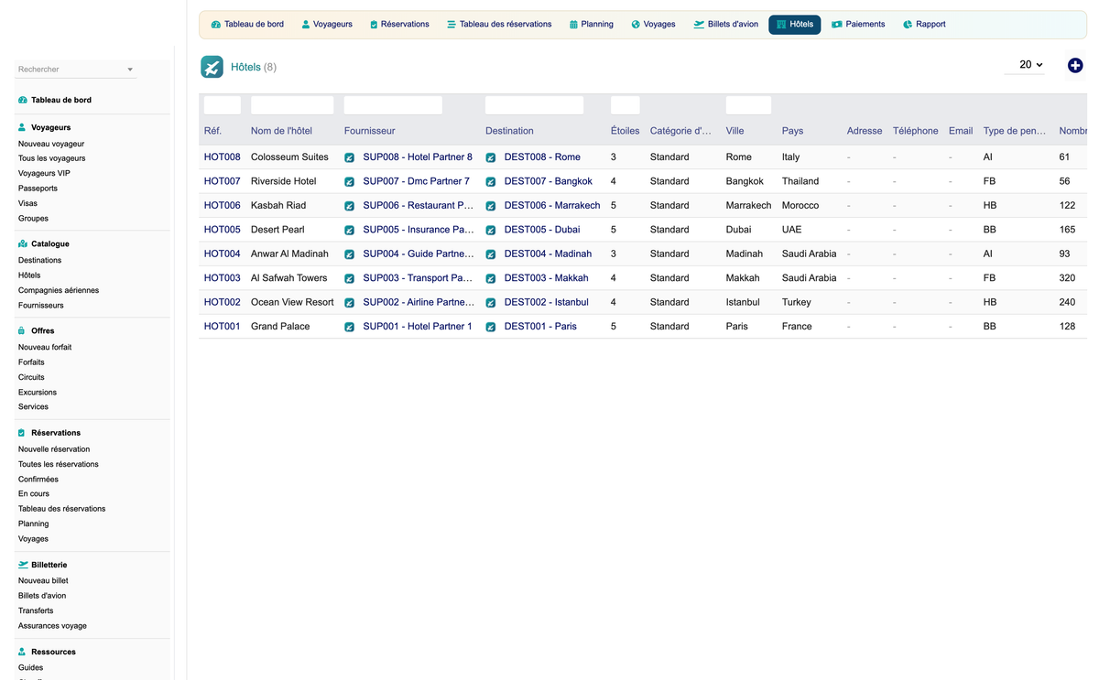Image resolution: width=1099 pixels, height=680 pixels.
Task: Click the Hôtels header plane icon
Action: 212,67
